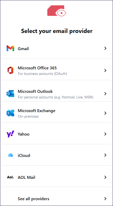Click the purple Yahoo logo icon
Screen dimensions: 113x206
coord(10,134)
